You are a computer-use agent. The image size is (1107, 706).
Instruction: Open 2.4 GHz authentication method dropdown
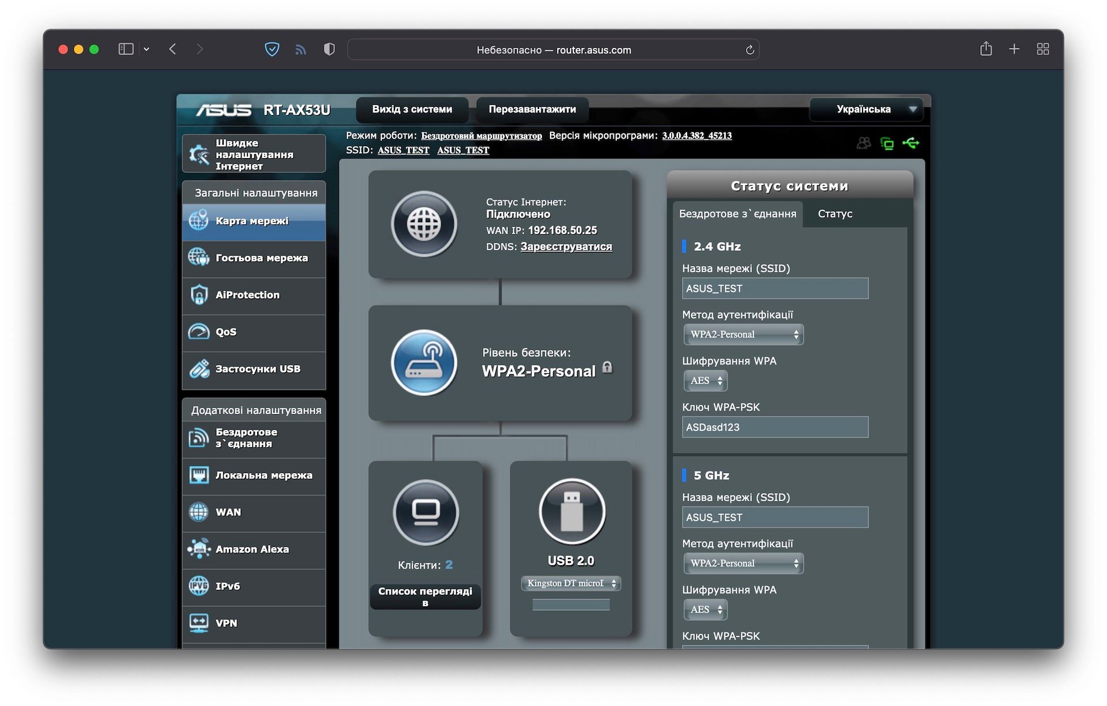pos(743,335)
